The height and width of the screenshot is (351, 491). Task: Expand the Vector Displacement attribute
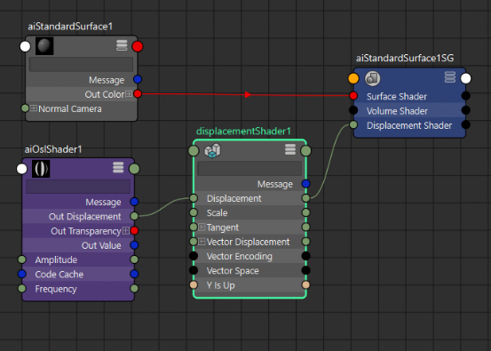[x=202, y=242]
